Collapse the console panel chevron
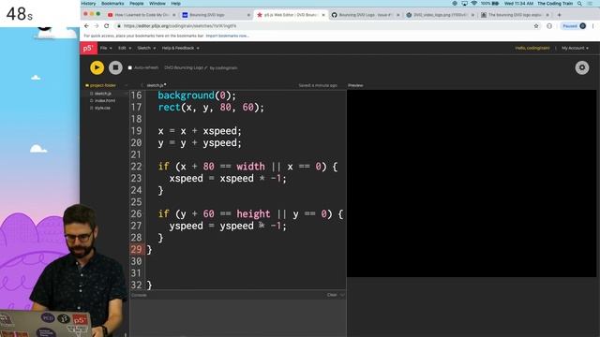Image resolution: width=600 pixels, height=337 pixels. [342, 295]
